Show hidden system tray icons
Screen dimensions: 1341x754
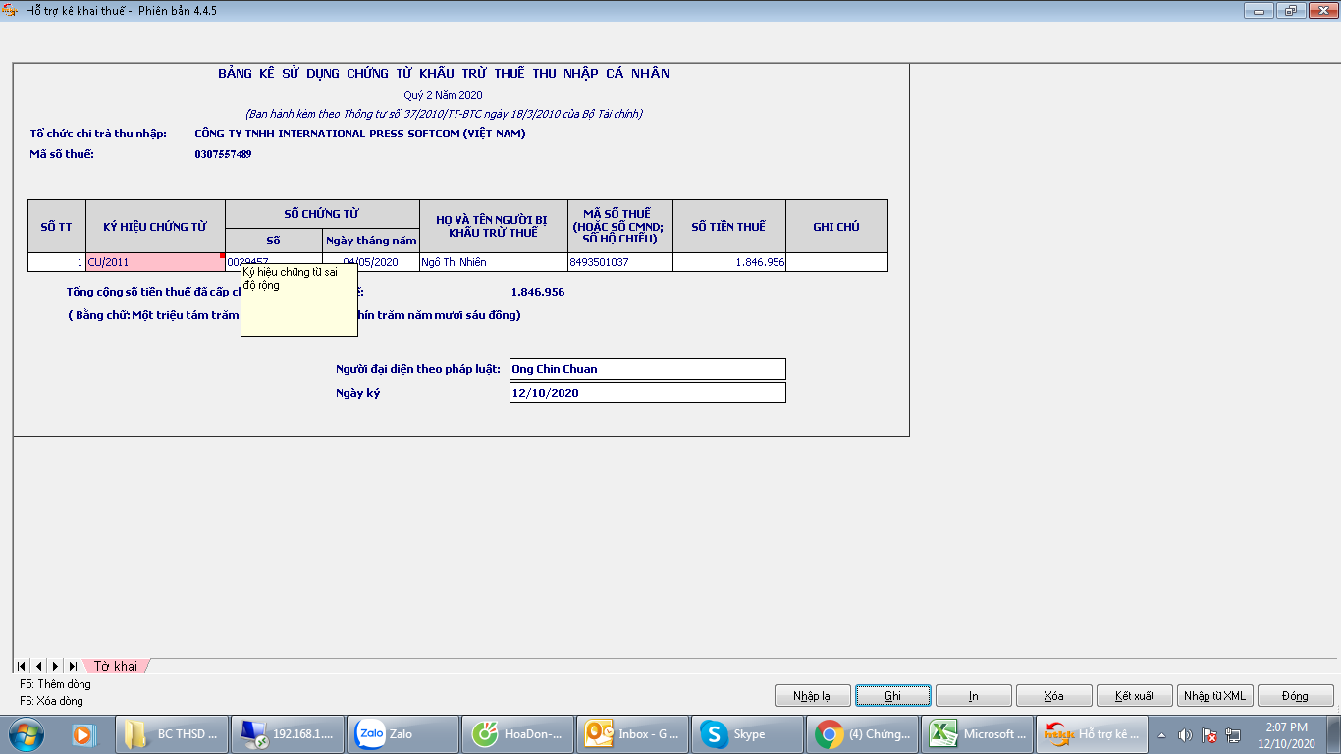1162,735
